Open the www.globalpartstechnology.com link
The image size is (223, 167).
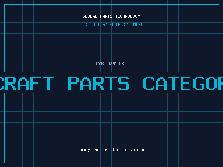[x=111, y=150]
